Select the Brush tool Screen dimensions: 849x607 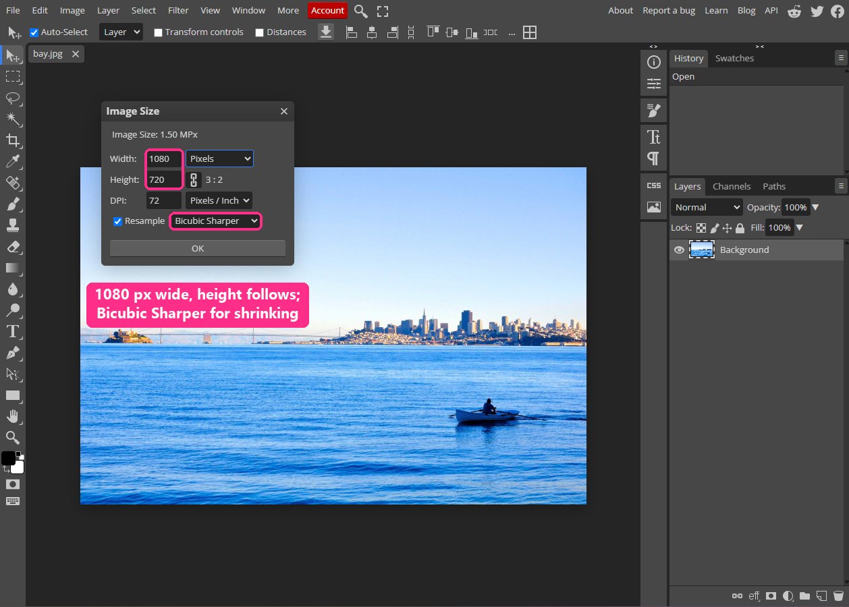point(13,204)
